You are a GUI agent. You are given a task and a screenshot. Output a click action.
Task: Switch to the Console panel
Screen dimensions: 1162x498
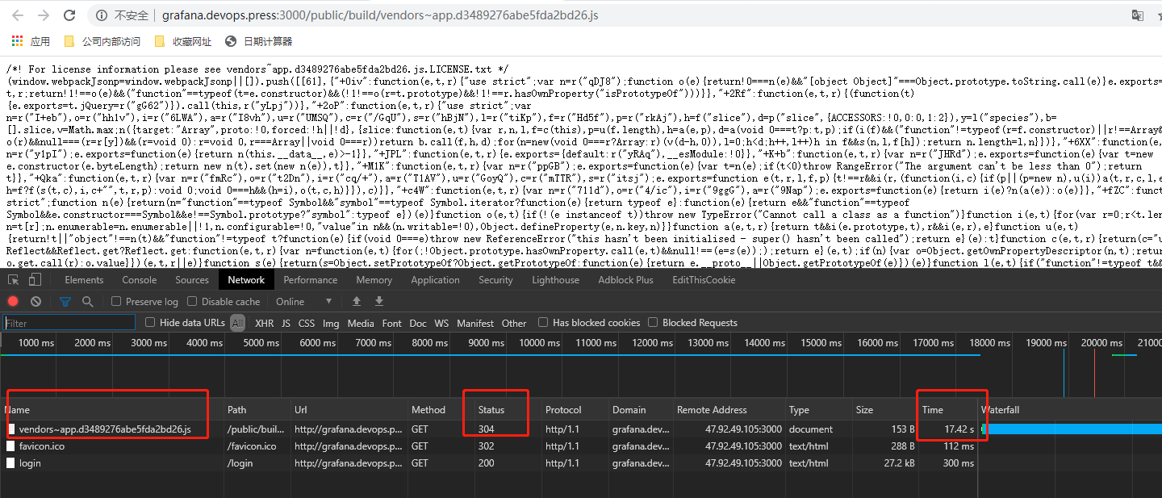pos(139,279)
